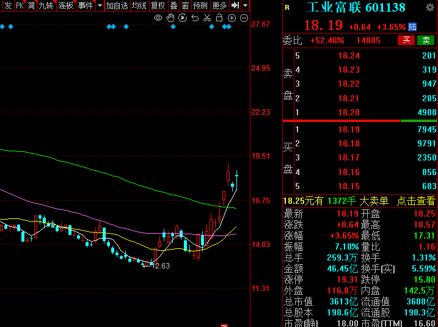The width and height of the screenshot is (438, 327).
Task: Click the blue 陆 badge
Action: tap(412, 27)
